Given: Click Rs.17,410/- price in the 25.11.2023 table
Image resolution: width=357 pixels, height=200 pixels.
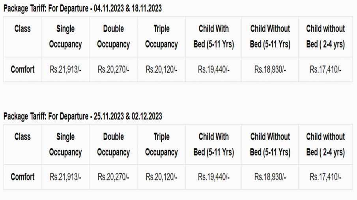Looking at the screenshot, I should [325, 177].
